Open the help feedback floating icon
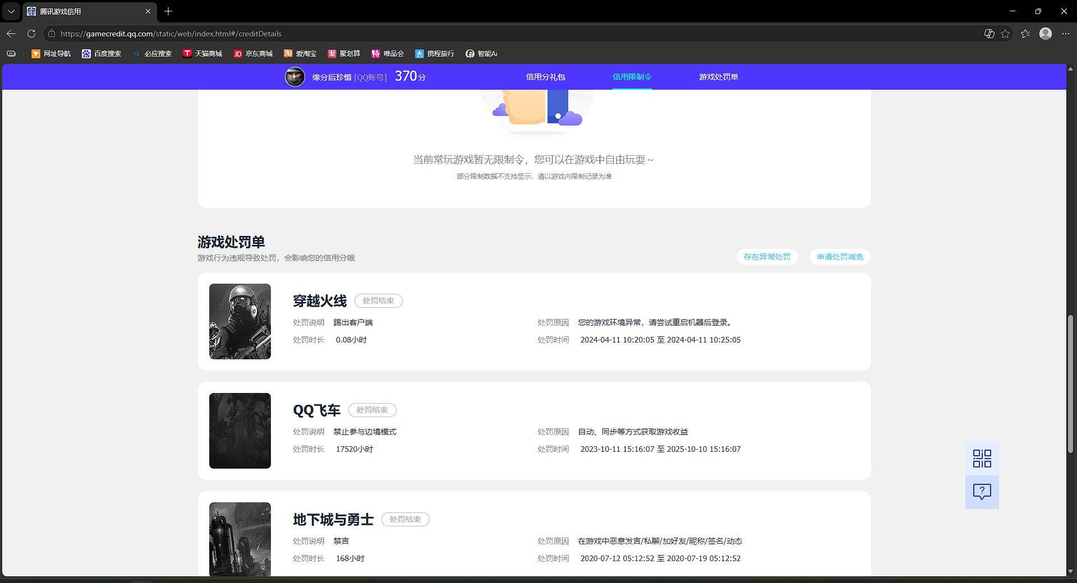Screen dimensions: 1077x583 pyautogui.click(x=982, y=492)
